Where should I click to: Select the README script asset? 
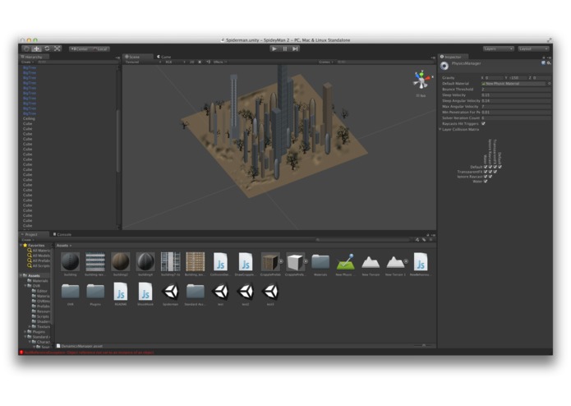pyautogui.click(x=121, y=293)
